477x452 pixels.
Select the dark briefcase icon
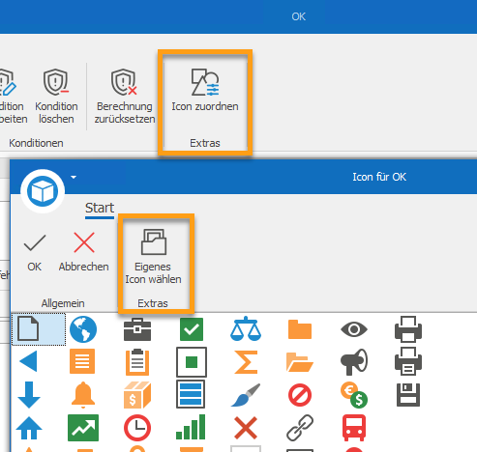click(137, 329)
